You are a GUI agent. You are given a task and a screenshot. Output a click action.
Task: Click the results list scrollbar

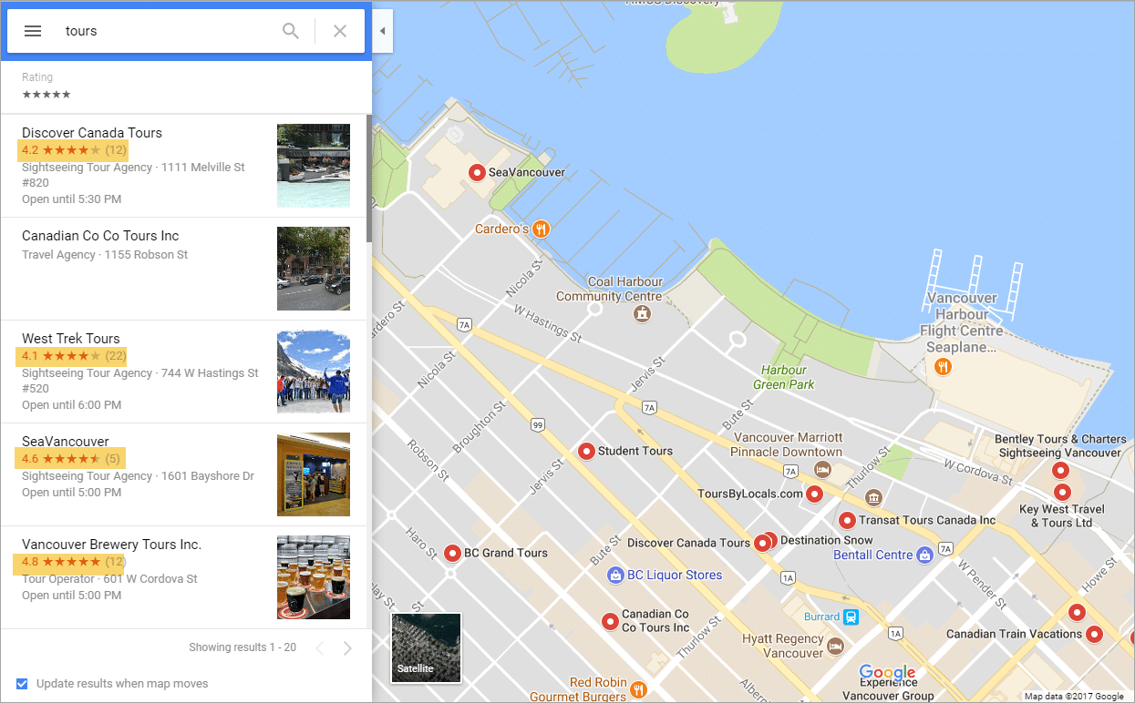(369, 178)
